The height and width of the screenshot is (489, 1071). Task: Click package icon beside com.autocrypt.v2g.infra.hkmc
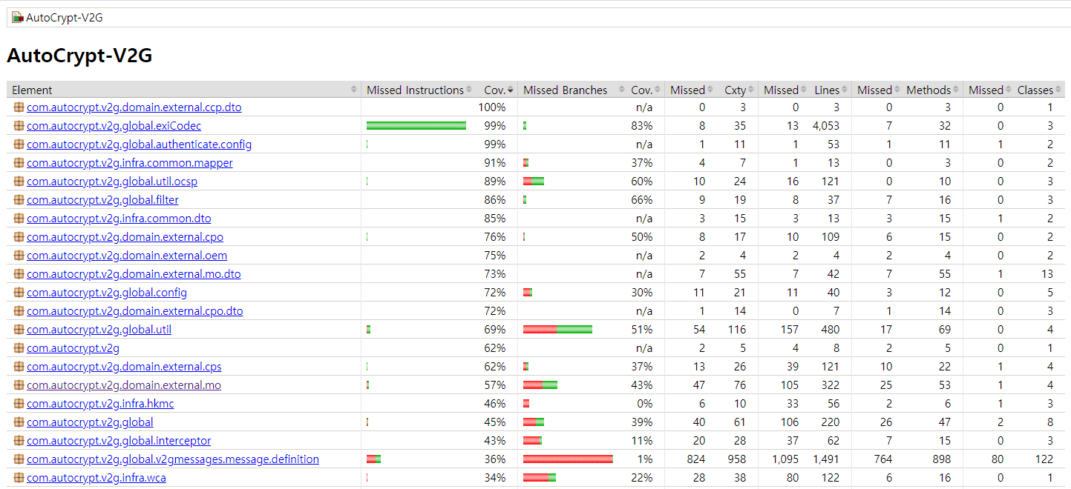[19, 404]
